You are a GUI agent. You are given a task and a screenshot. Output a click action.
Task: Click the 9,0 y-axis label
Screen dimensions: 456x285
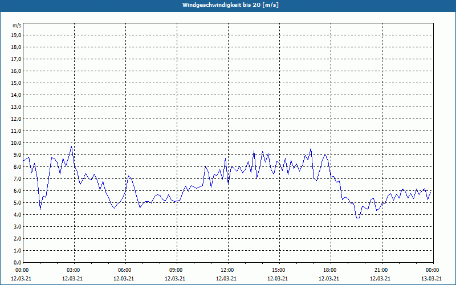coord(17,154)
